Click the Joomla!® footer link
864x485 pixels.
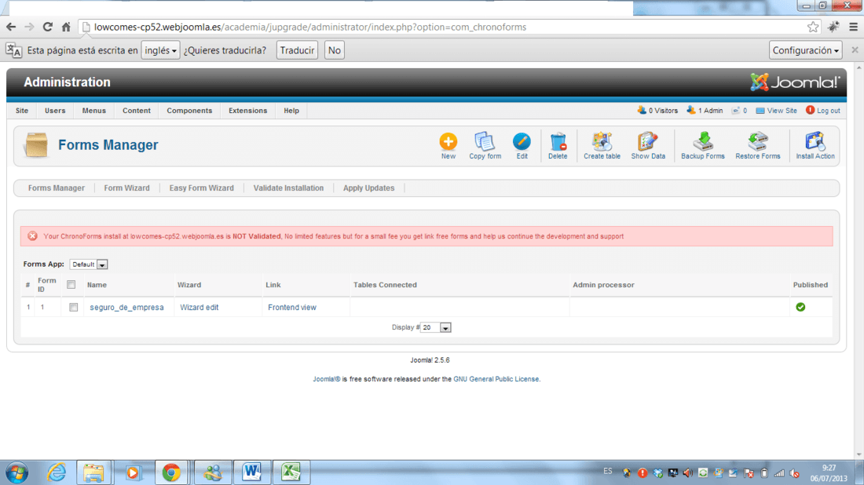(x=326, y=379)
